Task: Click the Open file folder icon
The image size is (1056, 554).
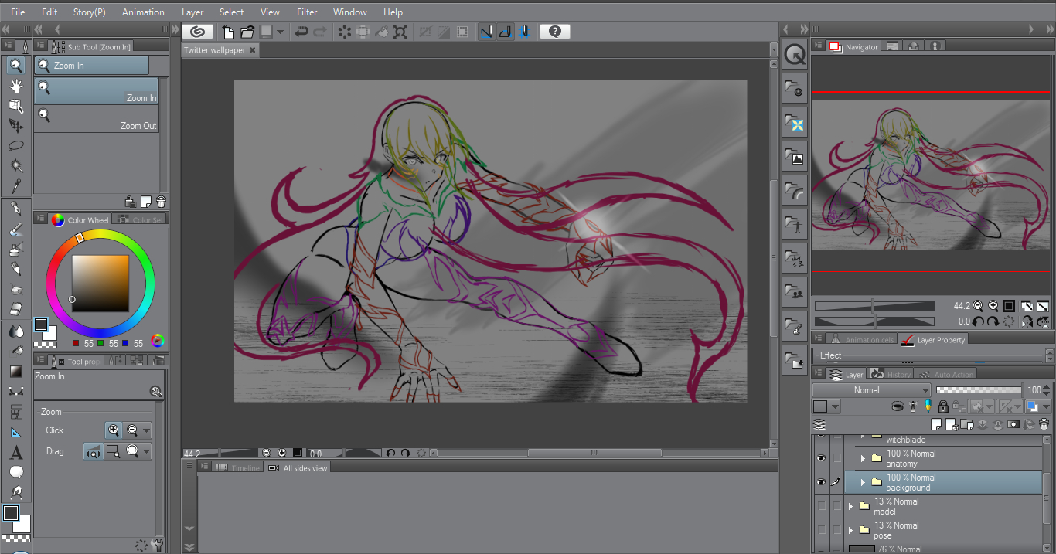Action: pos(247,32)
